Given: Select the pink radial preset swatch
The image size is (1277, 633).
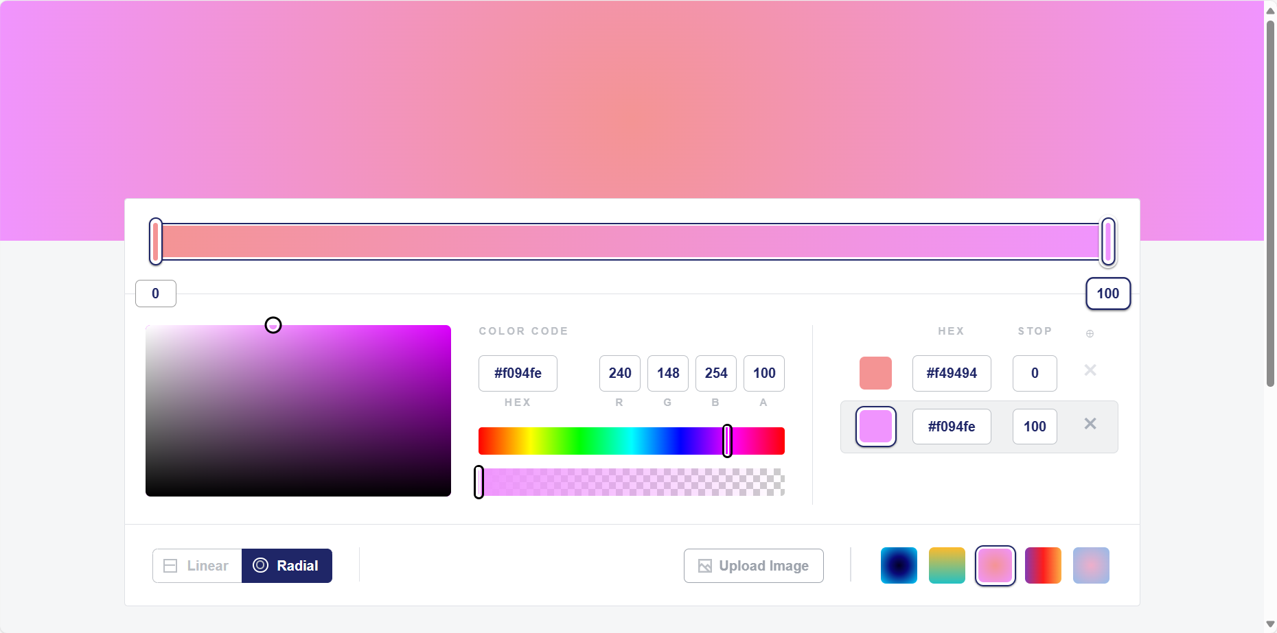Looking at the screenshot, I should click(995, 565).
